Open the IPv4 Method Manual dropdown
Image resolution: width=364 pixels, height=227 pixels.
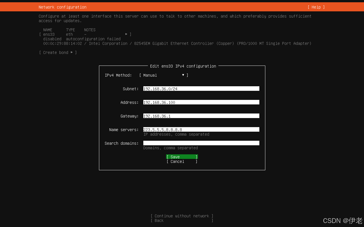(x=164, y=75)
